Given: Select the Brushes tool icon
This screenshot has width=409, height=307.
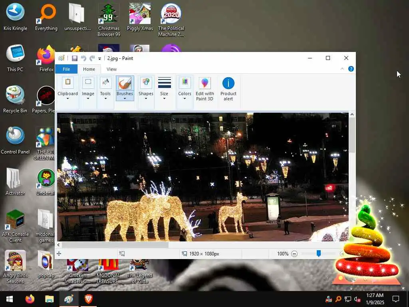Looking at the screenshot, I should 125,83.
